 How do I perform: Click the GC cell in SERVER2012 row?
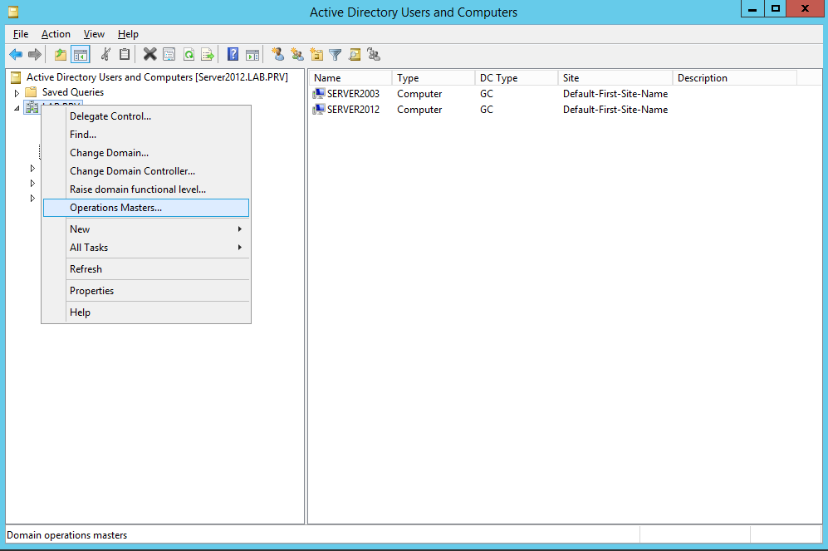point(487,110)
